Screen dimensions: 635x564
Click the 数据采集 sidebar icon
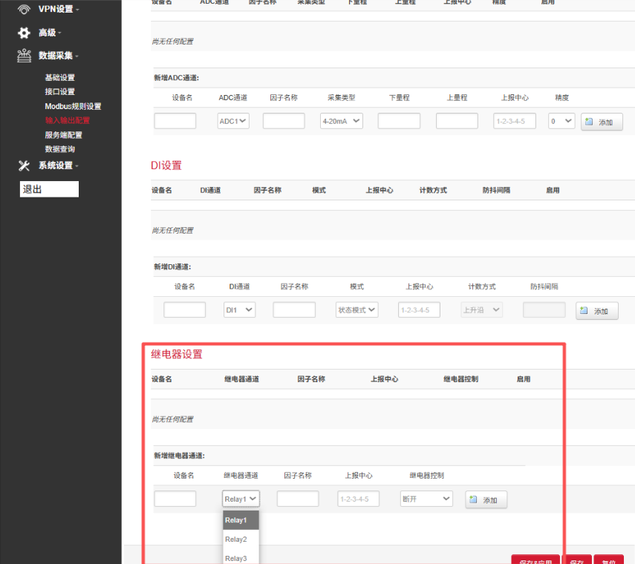(x=24, y=56)
